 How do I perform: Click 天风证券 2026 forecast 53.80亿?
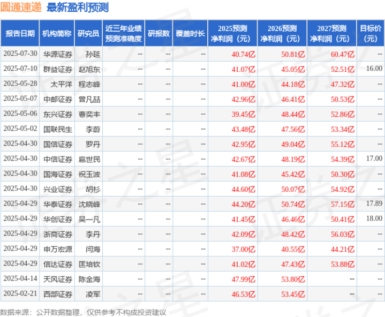click(x=293, y=279)
